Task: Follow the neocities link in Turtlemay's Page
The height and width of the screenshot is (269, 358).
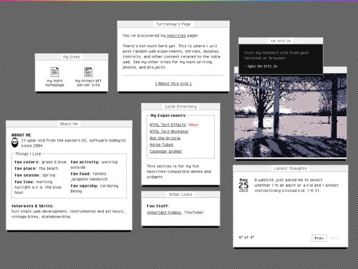Action: (x=176, y=36)
